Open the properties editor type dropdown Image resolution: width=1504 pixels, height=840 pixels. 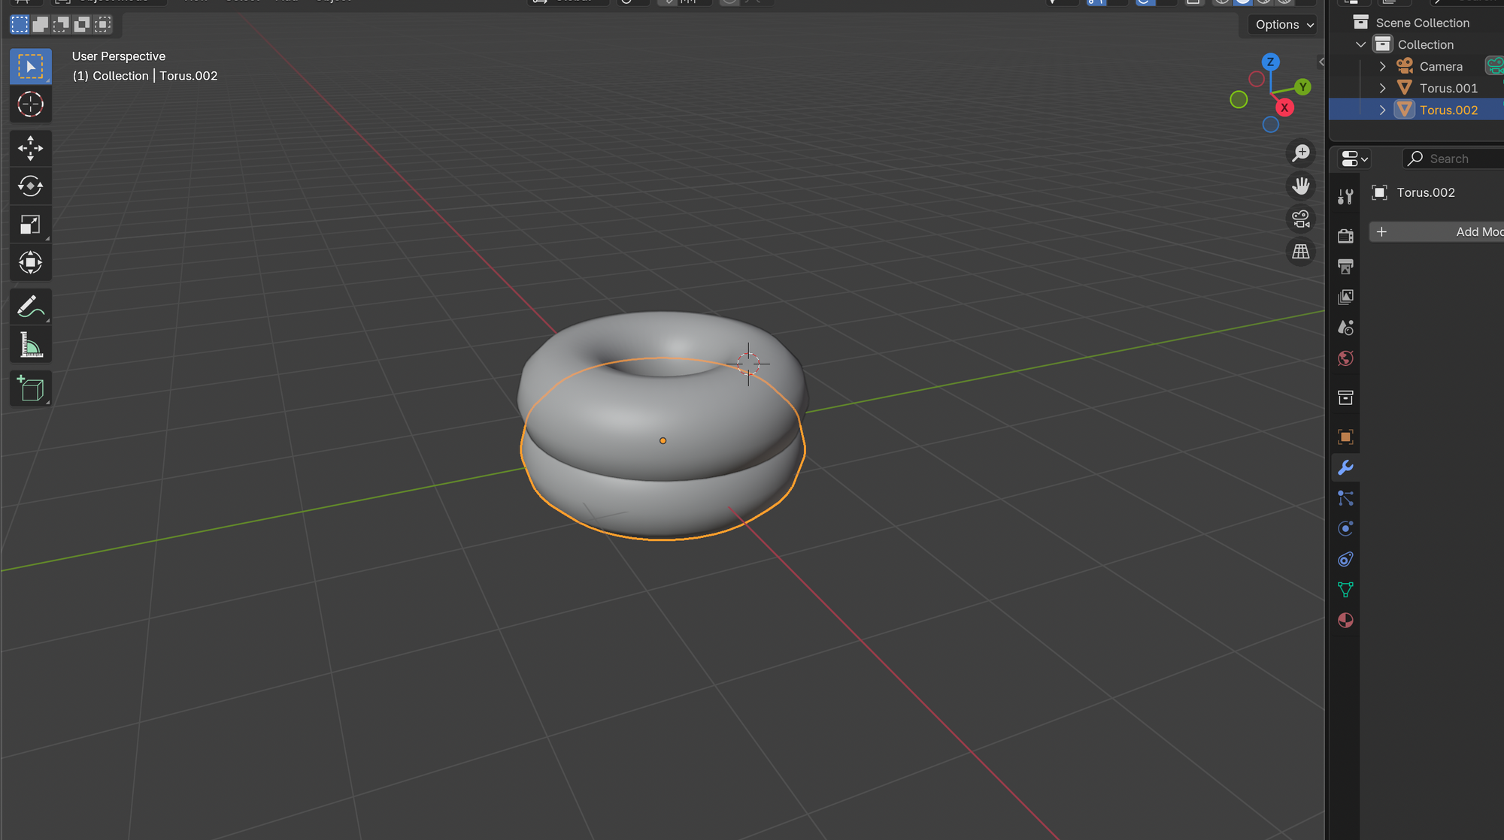pos(1355,159)
